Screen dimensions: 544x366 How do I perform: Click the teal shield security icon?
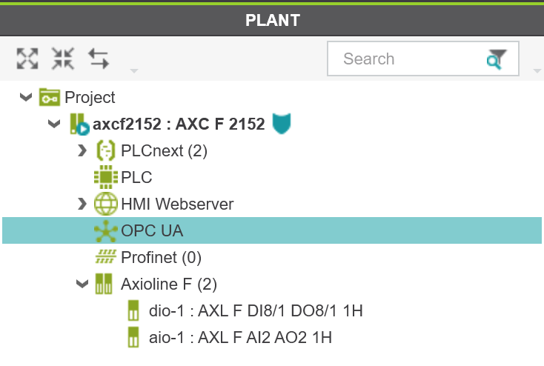coord(282,124)
